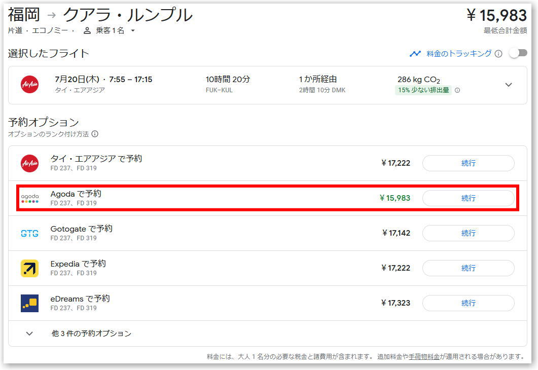Image resolution: width=538 pixels, height=370 pixels.
Task: Click the 7月20日(木) 7:55 – 17:15 flight time
Action: click(103, 79)
